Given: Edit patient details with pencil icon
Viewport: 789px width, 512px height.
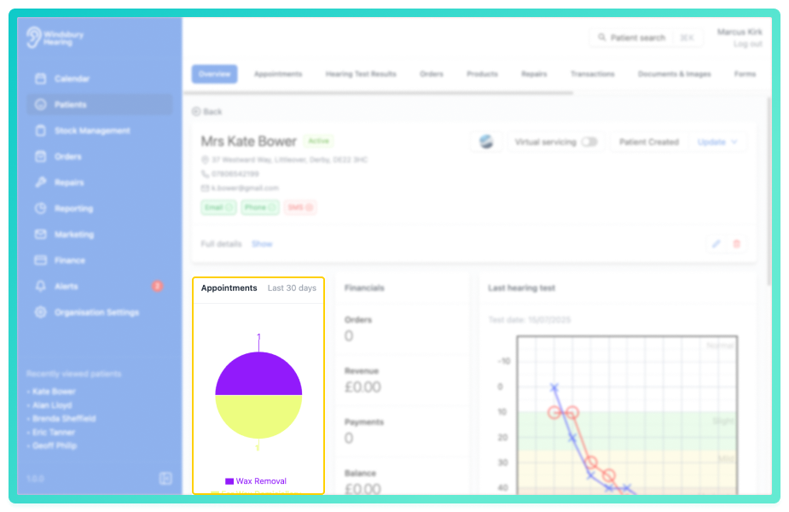Looking at the screenshot, I should tap(716, 244).
